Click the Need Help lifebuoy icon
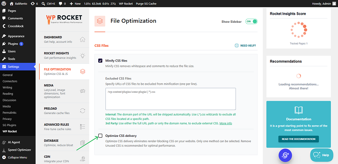 coord(237,45)
